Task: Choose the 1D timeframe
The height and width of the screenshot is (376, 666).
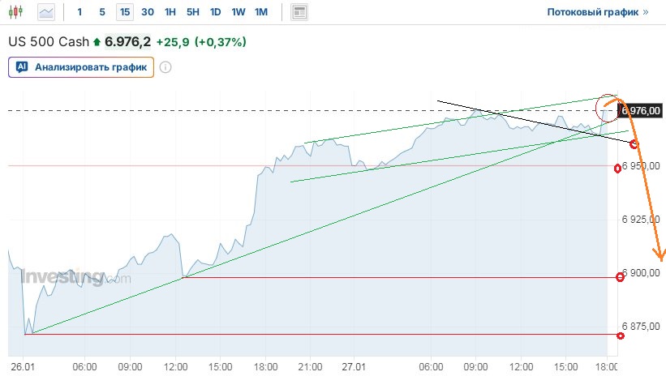Action: (x=215, y=12)
